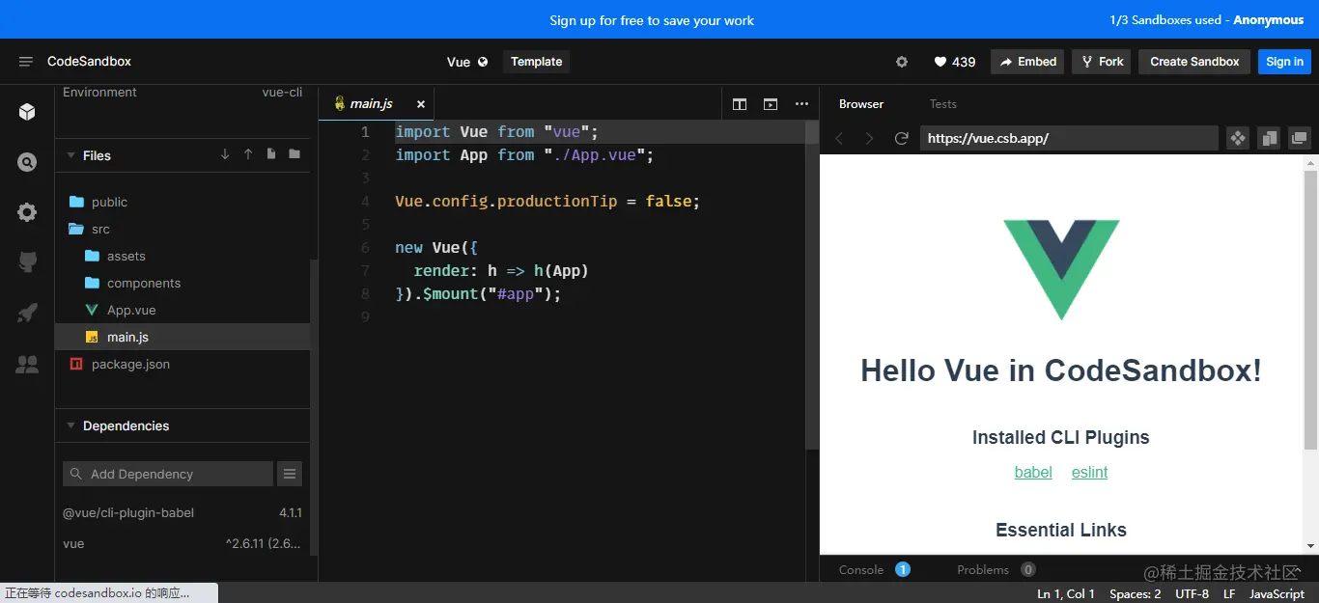Select the @vue/cli-plugin-babel dependency

[x=182, y=512]
